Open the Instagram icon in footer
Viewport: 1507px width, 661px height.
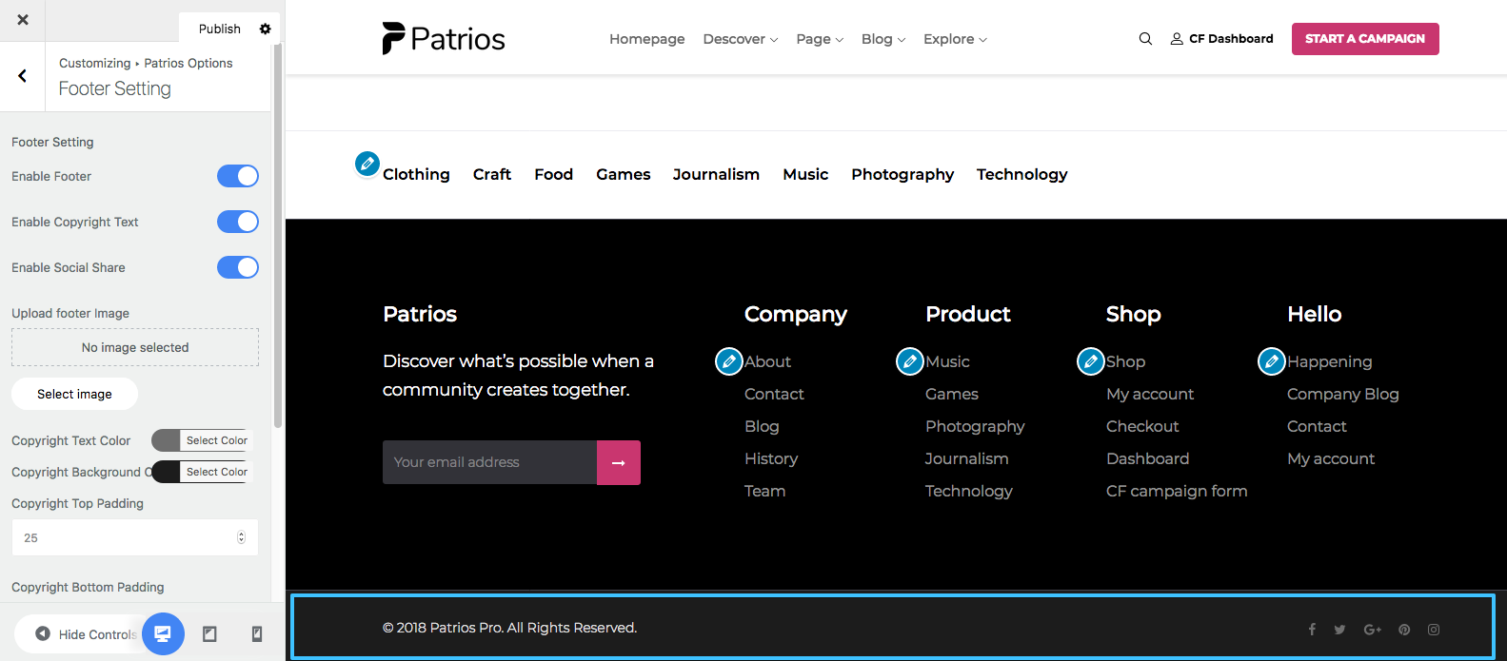[1434, 630]
